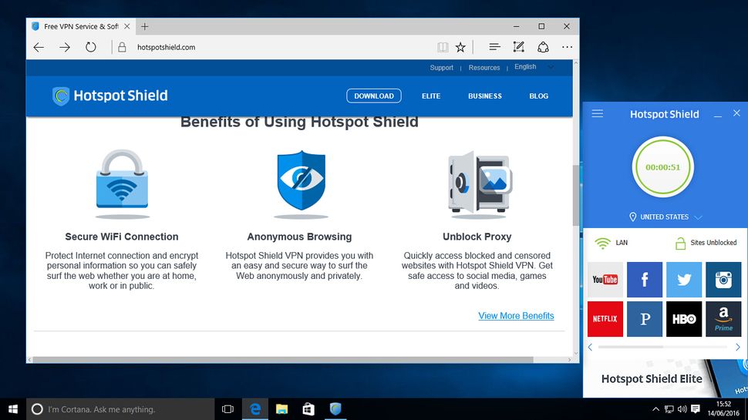Open Pandora tile in Hotspot Shield app

pyautogui.click(x=645, y=319)
